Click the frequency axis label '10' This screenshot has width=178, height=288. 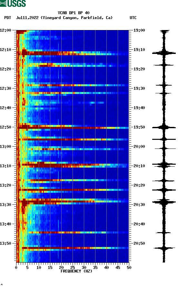[x=39, y=268]
